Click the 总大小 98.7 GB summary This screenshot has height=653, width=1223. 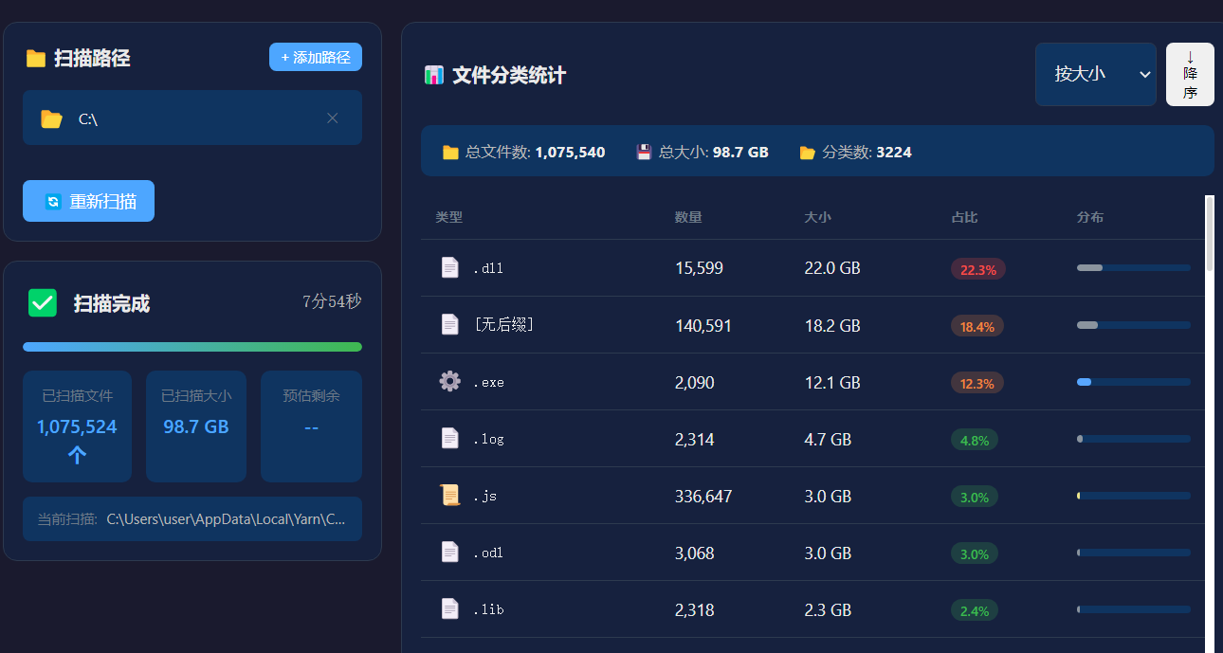[703, 152]
